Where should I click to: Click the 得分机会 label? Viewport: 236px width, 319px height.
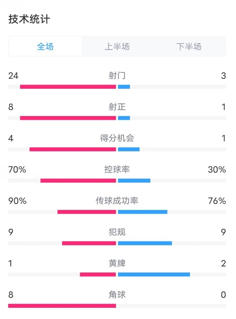pos(117,138)
